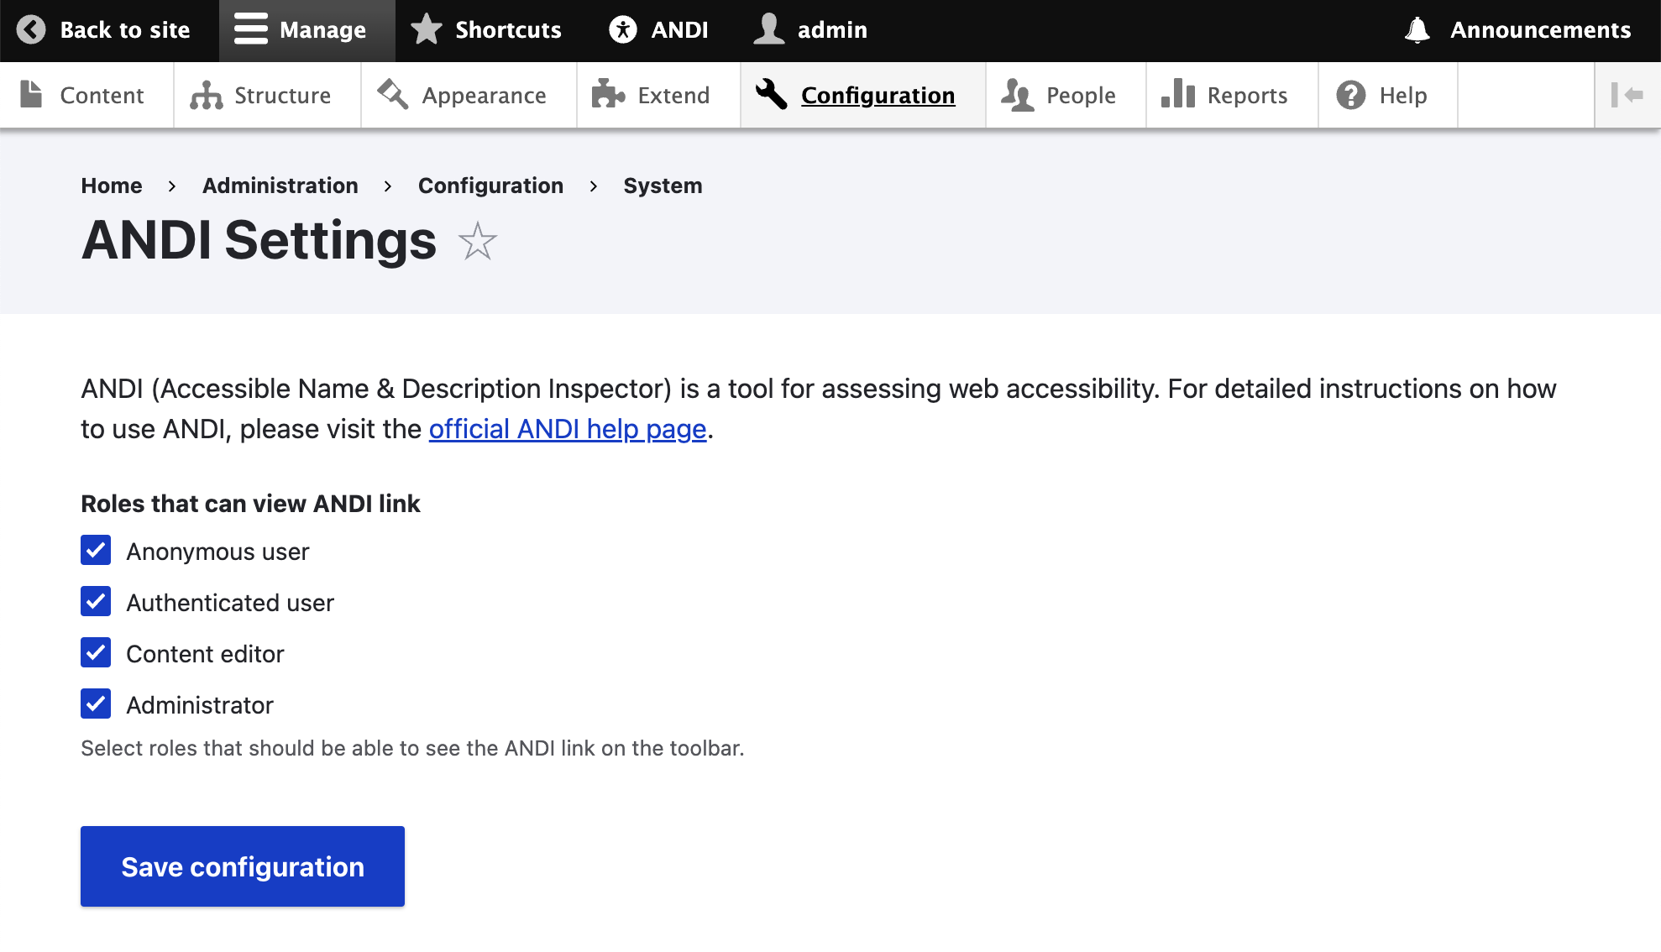Add ANDI Settings to shortcuts star
The image size is (1661, 952).
[478, 242]
